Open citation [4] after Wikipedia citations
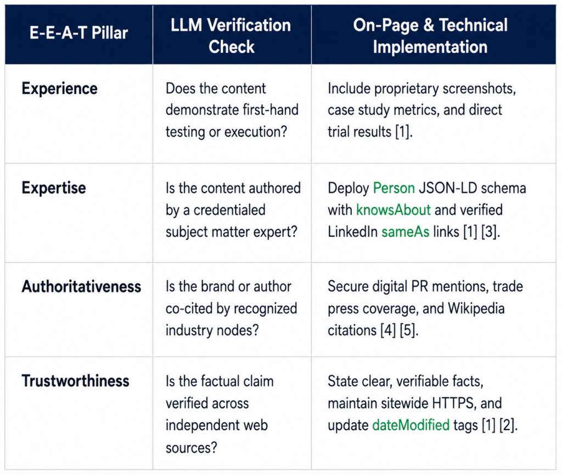562x475 pixels. click(389, 330)
